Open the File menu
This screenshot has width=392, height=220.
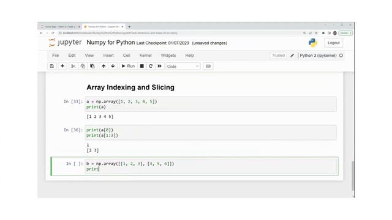(x=56, y=56)
